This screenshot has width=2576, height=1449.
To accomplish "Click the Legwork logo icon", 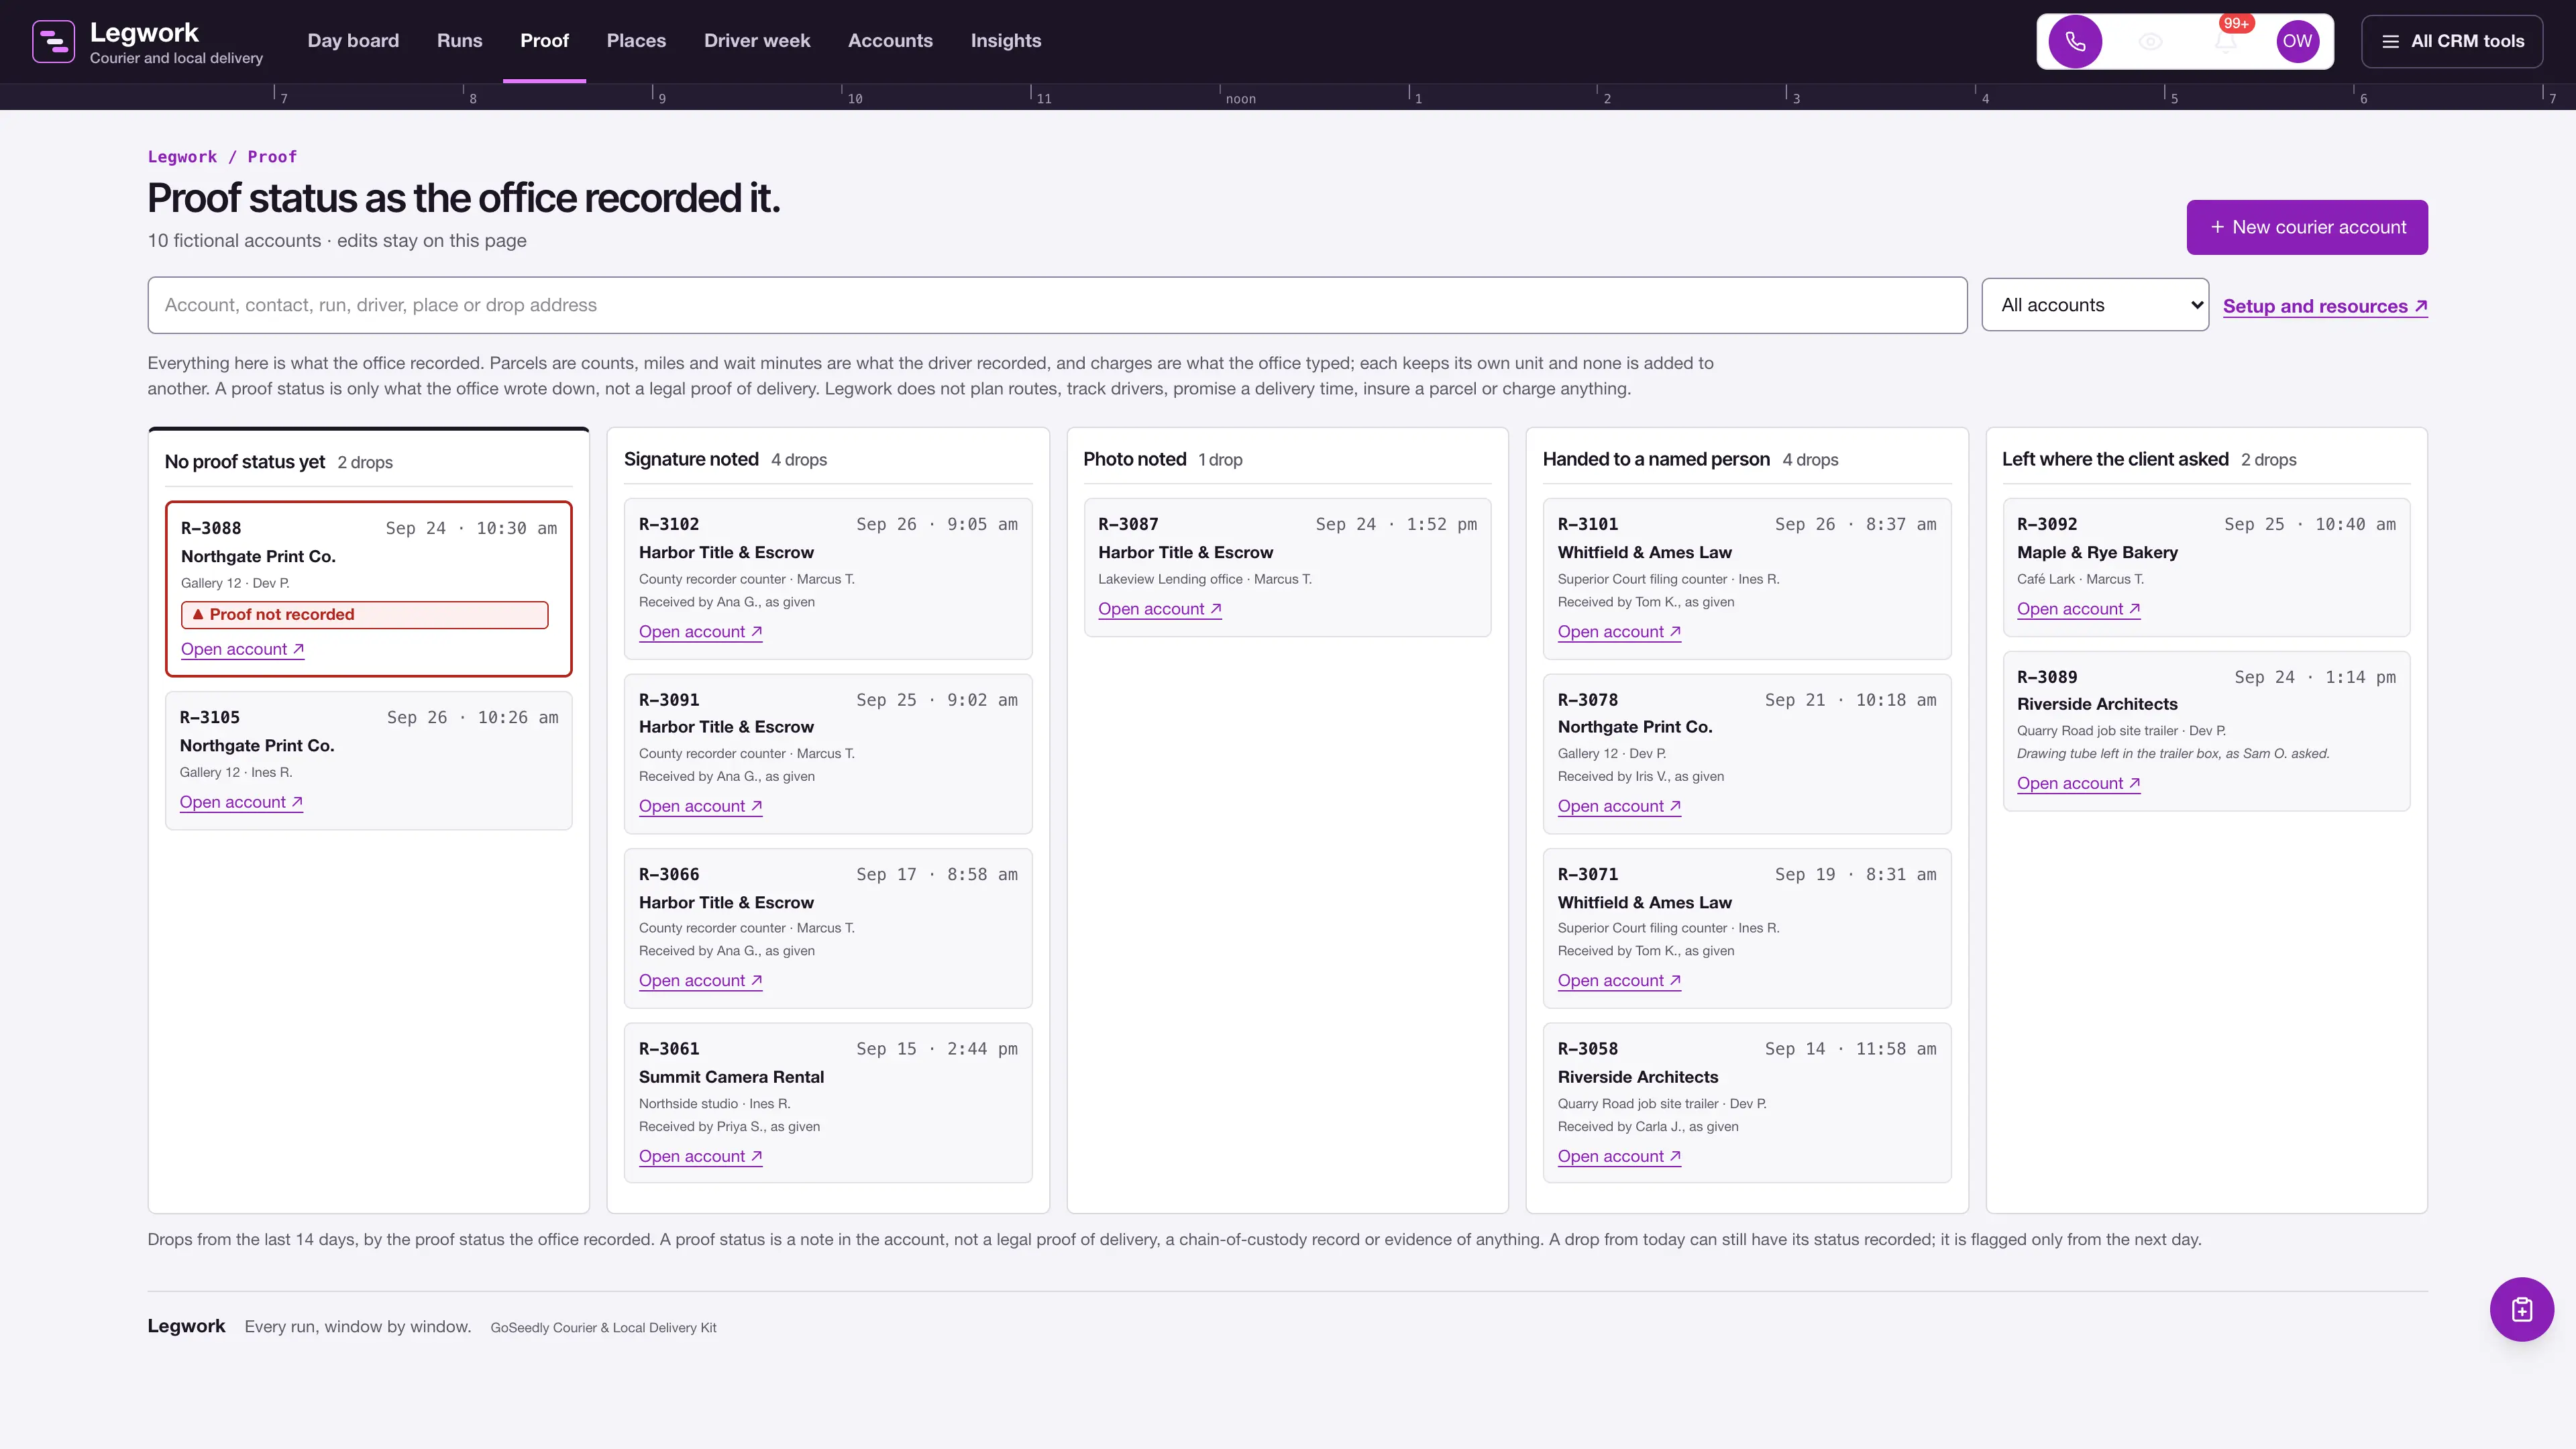I will pyautogui.click(x=53, y=41).
